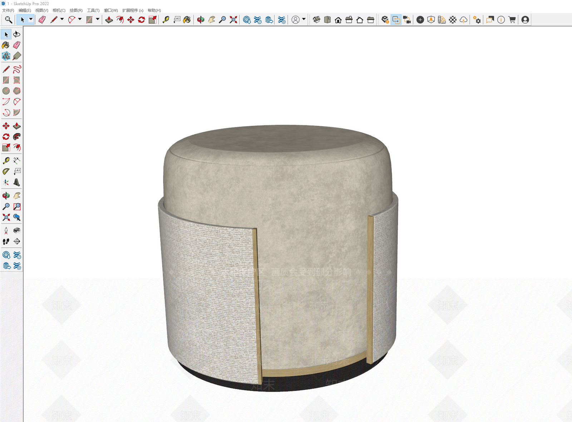Activate the Zoom Window tool
This screenshot has width=572, height=422.
[17, 207]
